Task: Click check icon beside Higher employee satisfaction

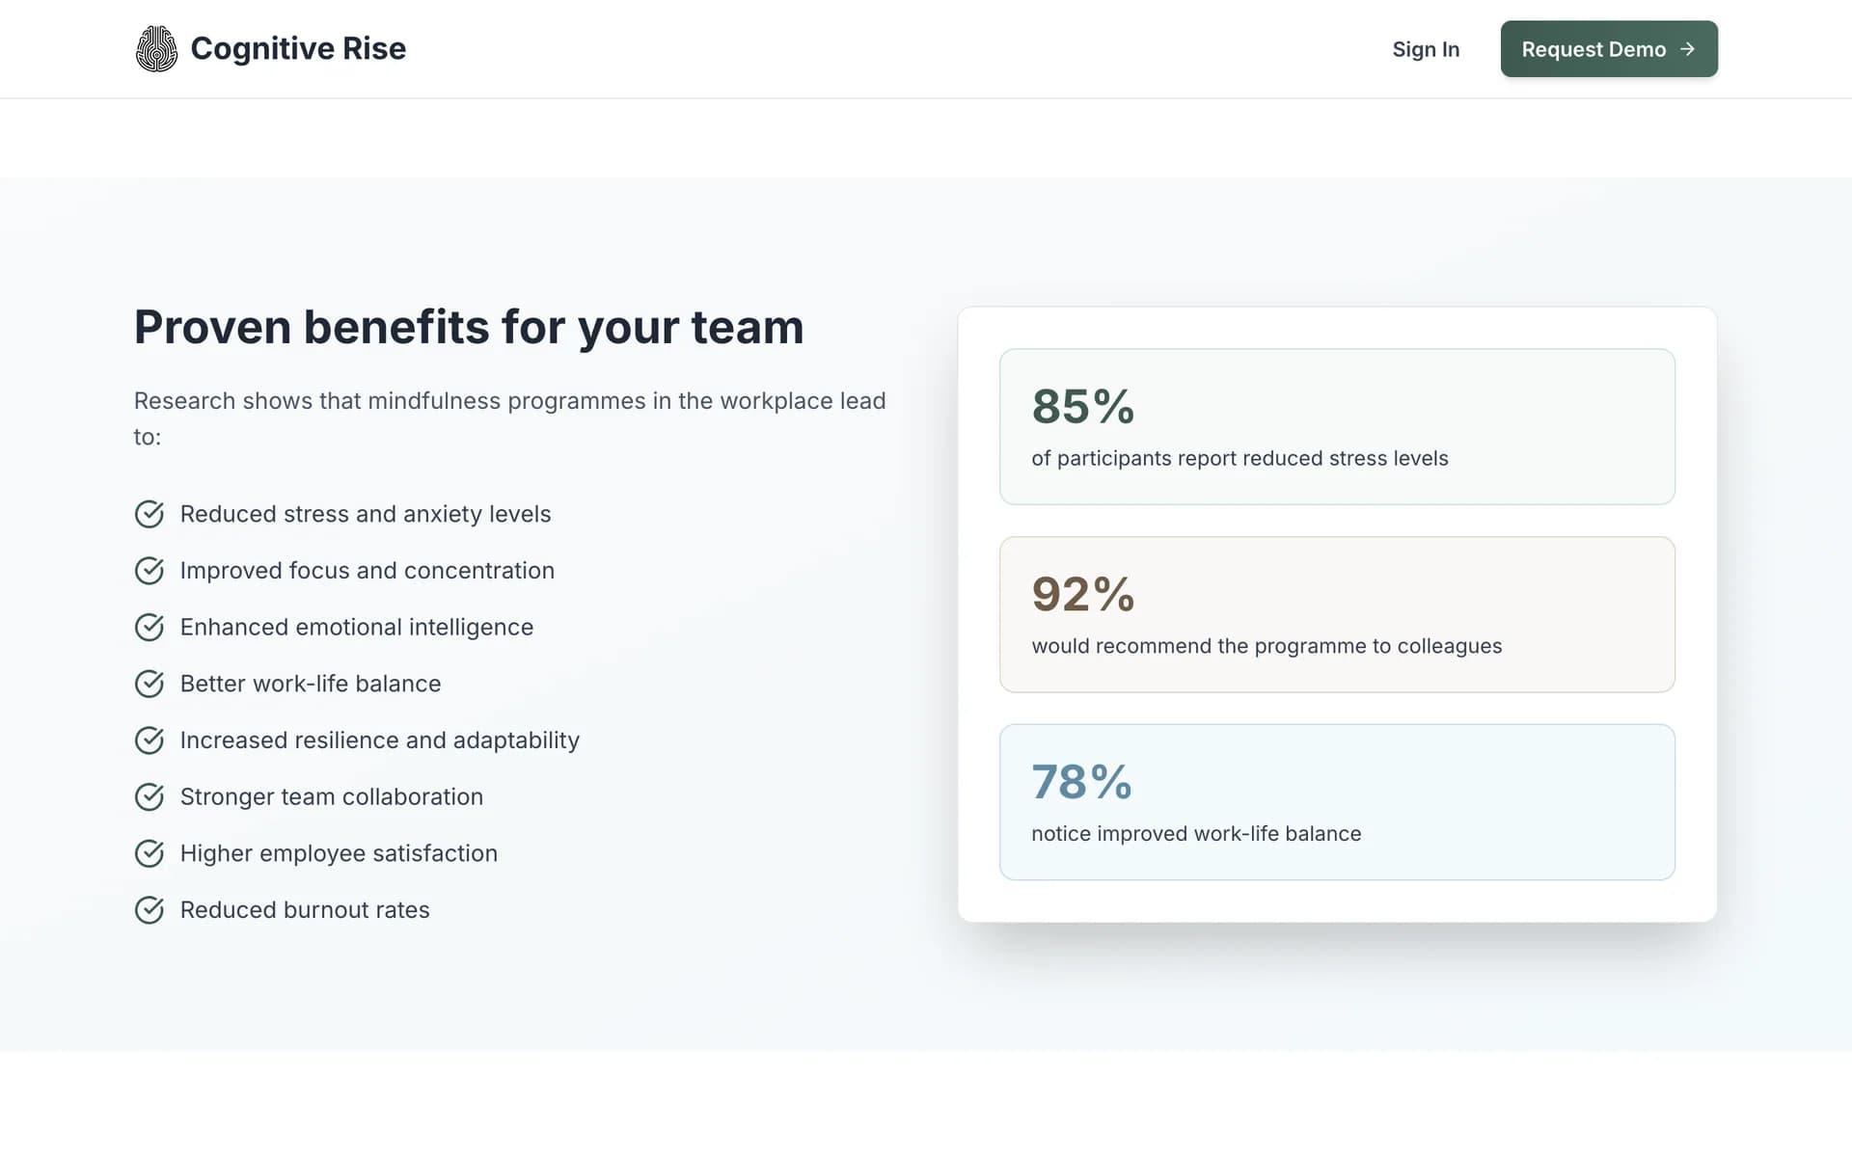Action: pos(149,853)
